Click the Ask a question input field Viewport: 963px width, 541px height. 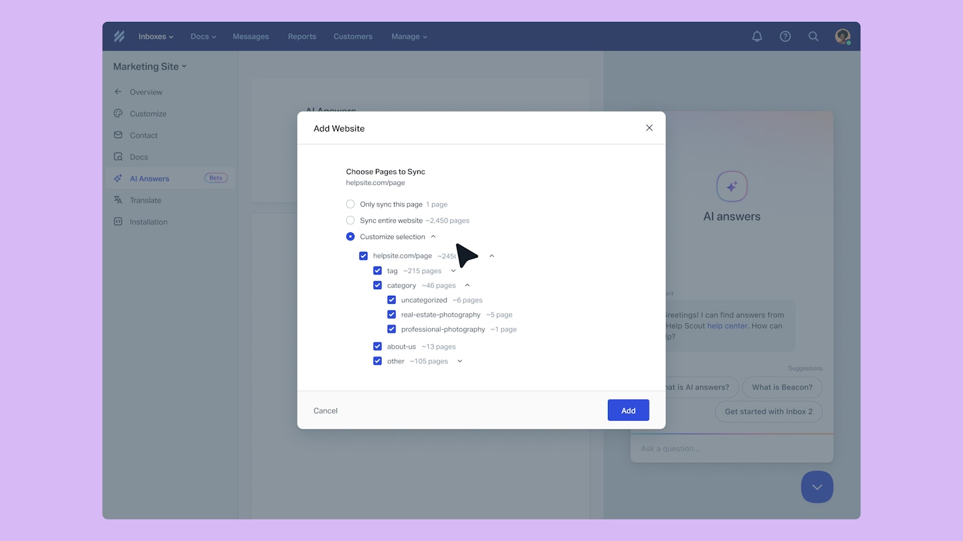point(732,448)
